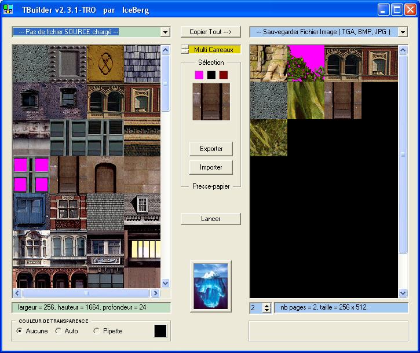Image resolution: width=420 pixels, height=353 pixels.
Task: Open the Sauvegarder Fichier Image dropdown arrow
Action: [403, 32]
